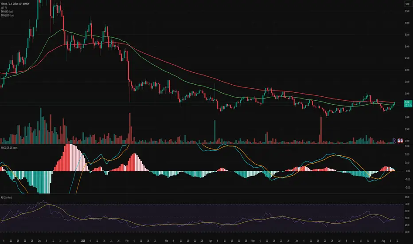
Task: Click the 2.000 price axis label
Action: (x=407, y=117)
